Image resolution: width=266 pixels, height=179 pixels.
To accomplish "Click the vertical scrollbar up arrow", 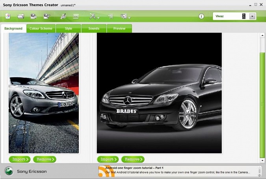I will pyautogui.click(x=262, y=35).
